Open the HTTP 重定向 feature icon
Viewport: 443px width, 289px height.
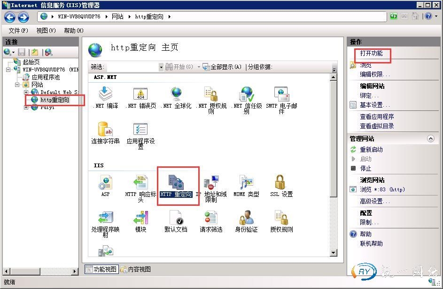(x=176, y=183)
